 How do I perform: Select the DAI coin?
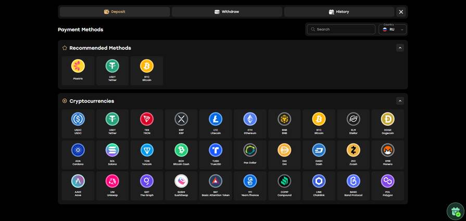[x=284, y=154]
